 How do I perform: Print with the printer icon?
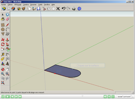(74, 9)
